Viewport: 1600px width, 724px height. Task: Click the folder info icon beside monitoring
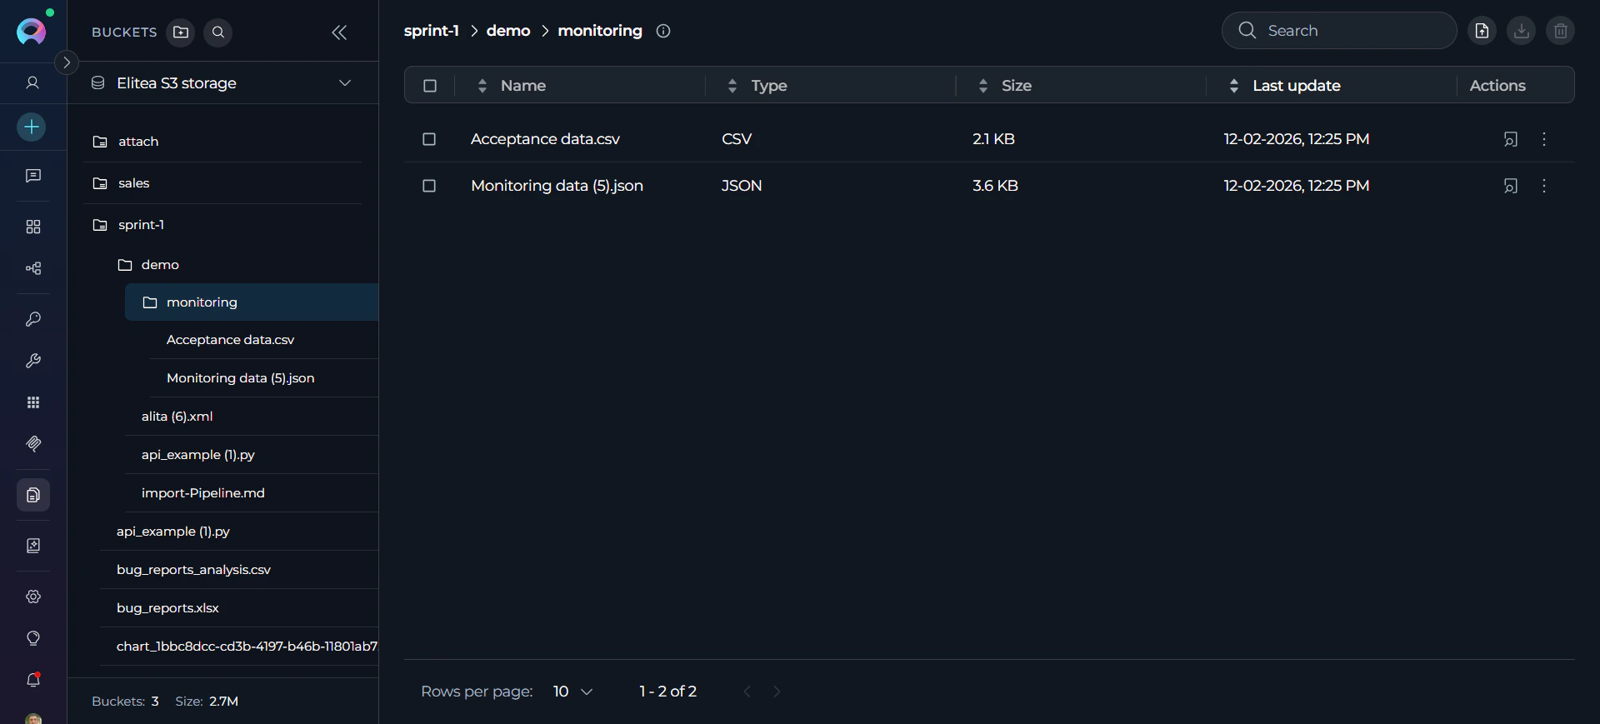663,31
